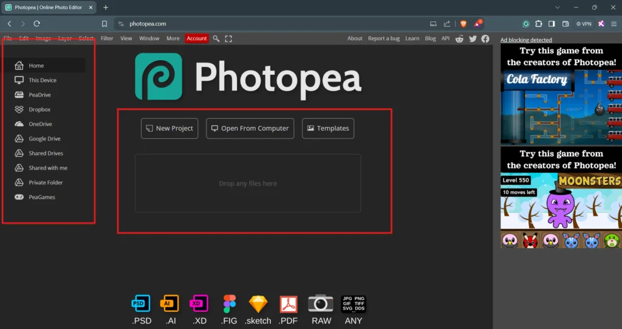Reload the page in browser
Screen dimensions: 622x329
36,24
